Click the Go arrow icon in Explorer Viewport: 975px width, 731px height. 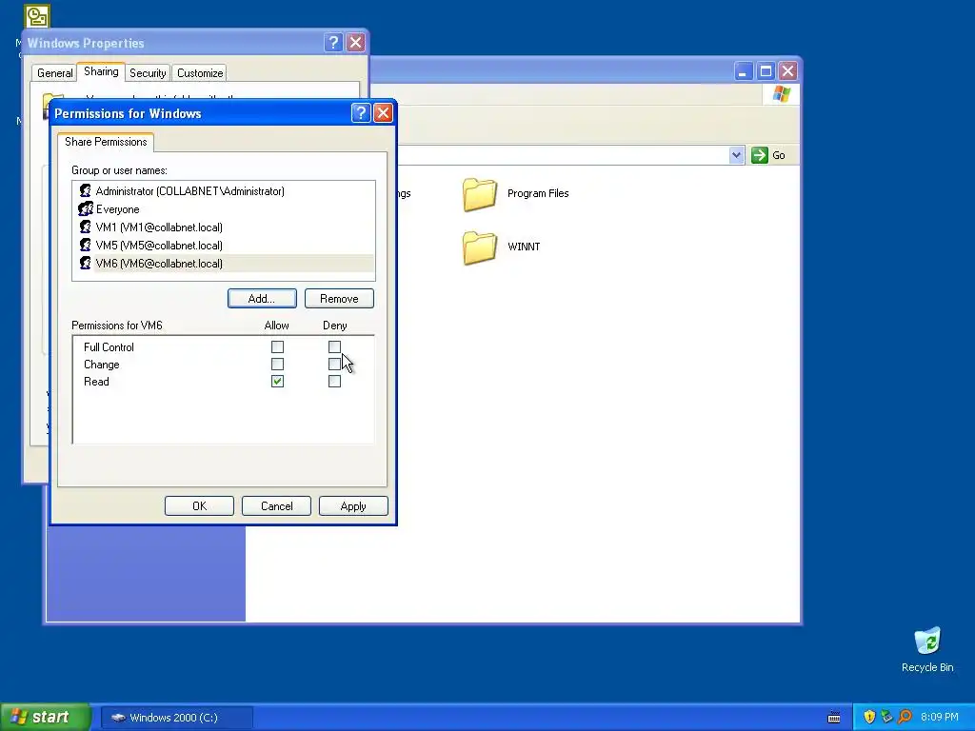click(x=759, y=155)
